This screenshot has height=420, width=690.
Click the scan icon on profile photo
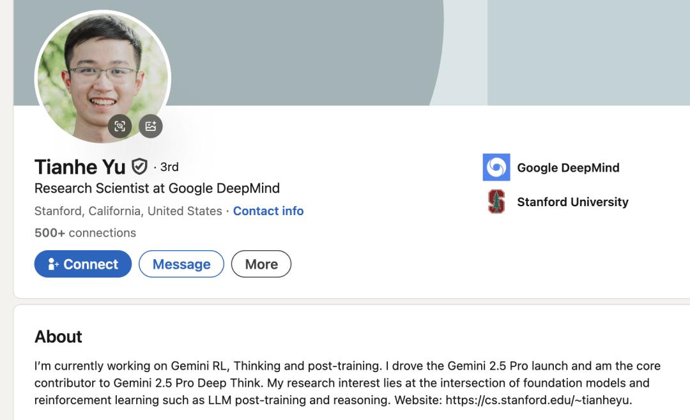point(119,126)
